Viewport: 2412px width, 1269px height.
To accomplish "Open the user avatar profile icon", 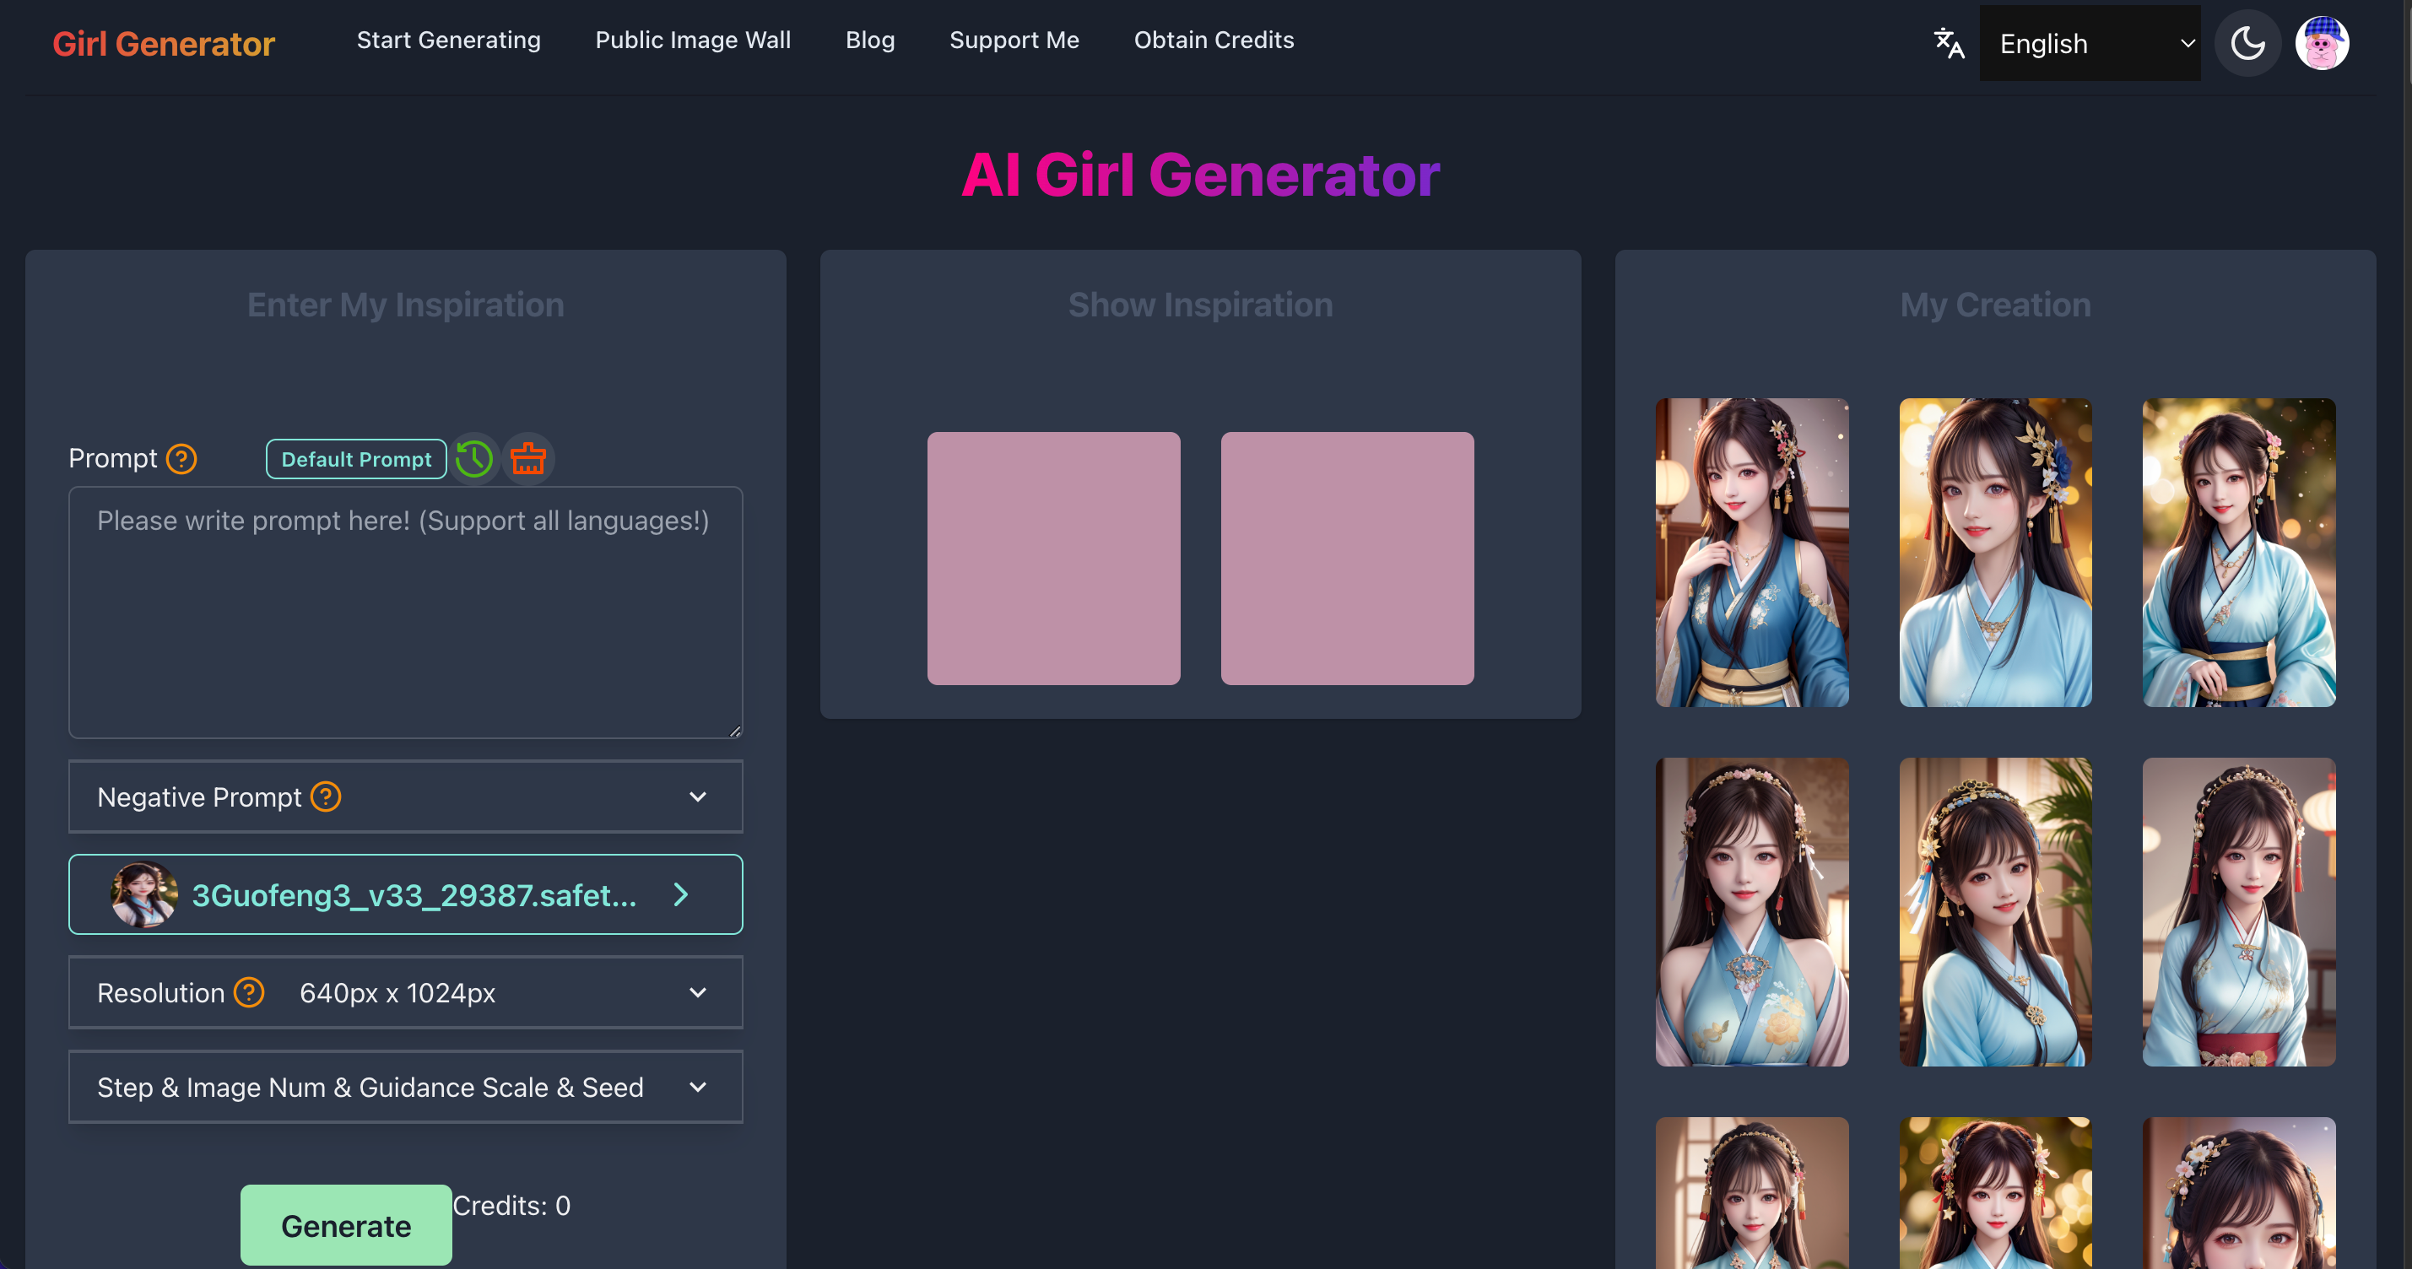I will click(2321, 43).
